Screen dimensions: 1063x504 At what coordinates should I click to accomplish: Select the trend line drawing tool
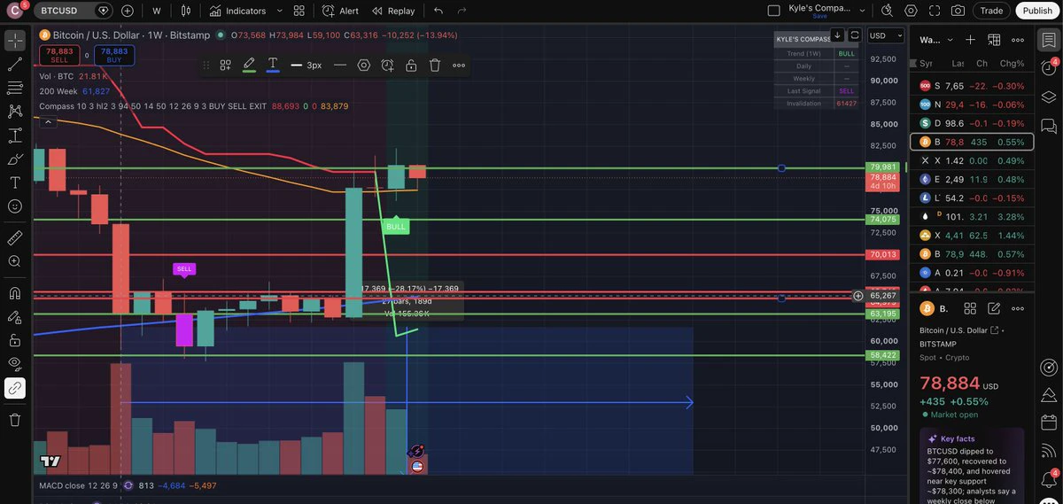pos(15,65)
